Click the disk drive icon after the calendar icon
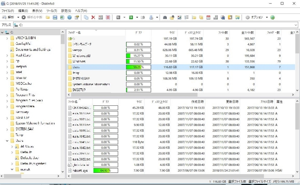Screen dimensions: 300x185 click(x=216, y=17)
